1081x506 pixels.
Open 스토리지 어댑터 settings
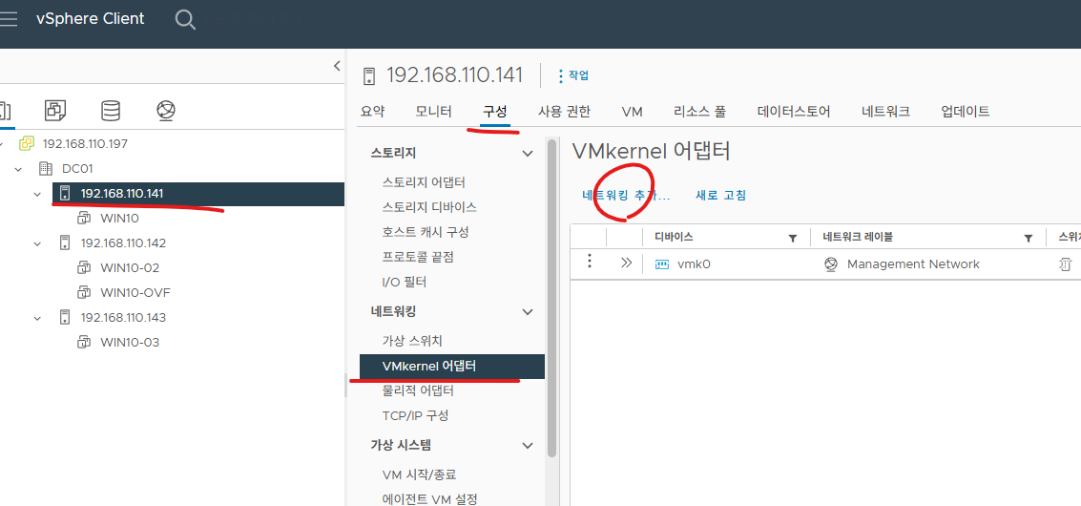tap(424, 183)
